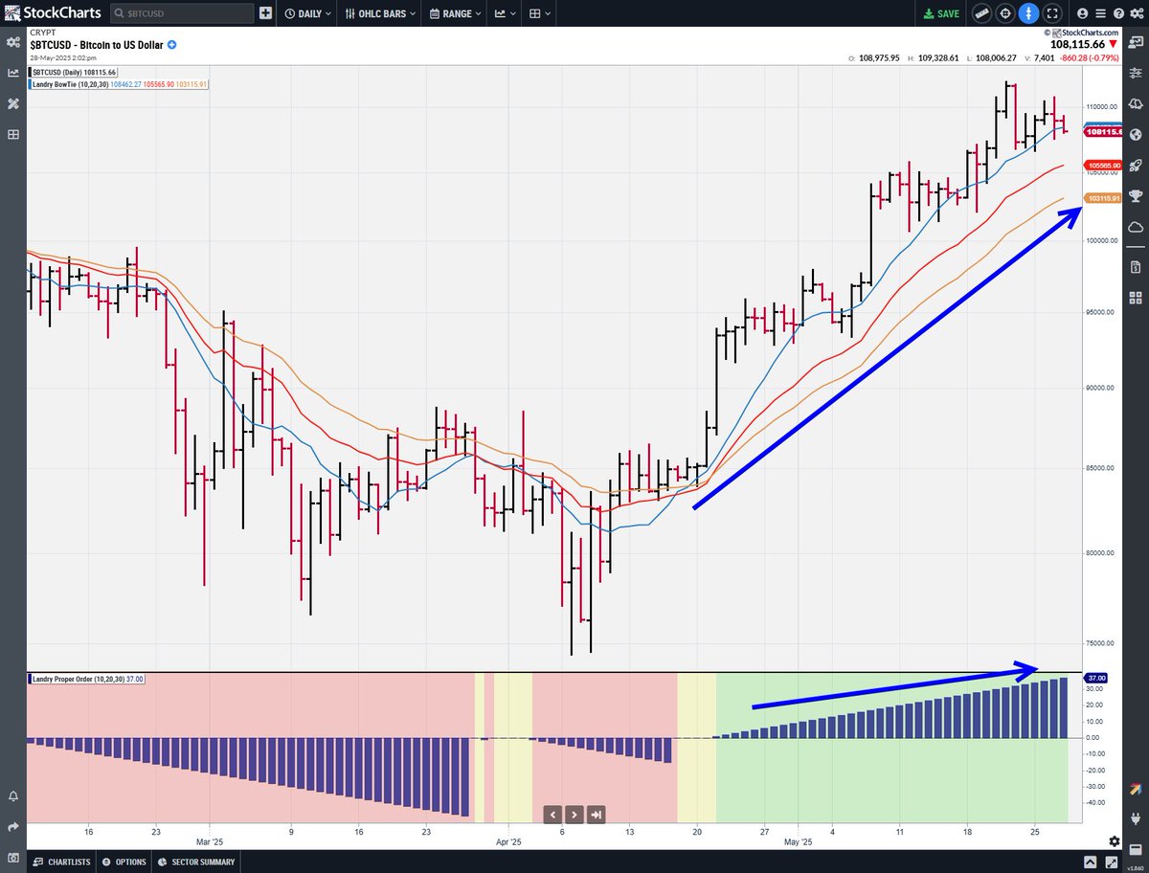Open the OPTIONS tab
This screenshot has width=1149, height=873.
124,862
